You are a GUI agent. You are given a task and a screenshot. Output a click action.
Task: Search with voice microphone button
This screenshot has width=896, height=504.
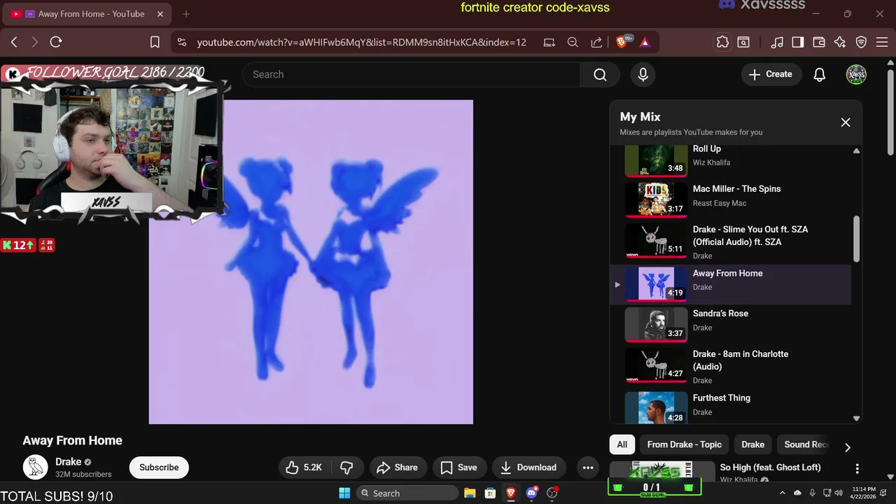click(x=643, y=74)
